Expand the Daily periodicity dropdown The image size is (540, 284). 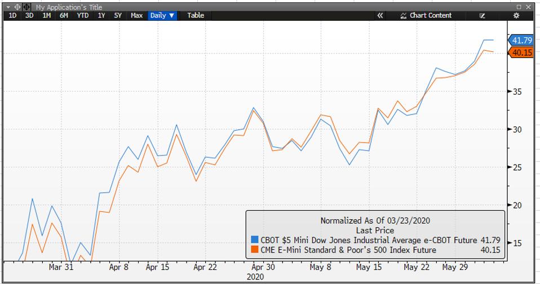tap(163, 16)
